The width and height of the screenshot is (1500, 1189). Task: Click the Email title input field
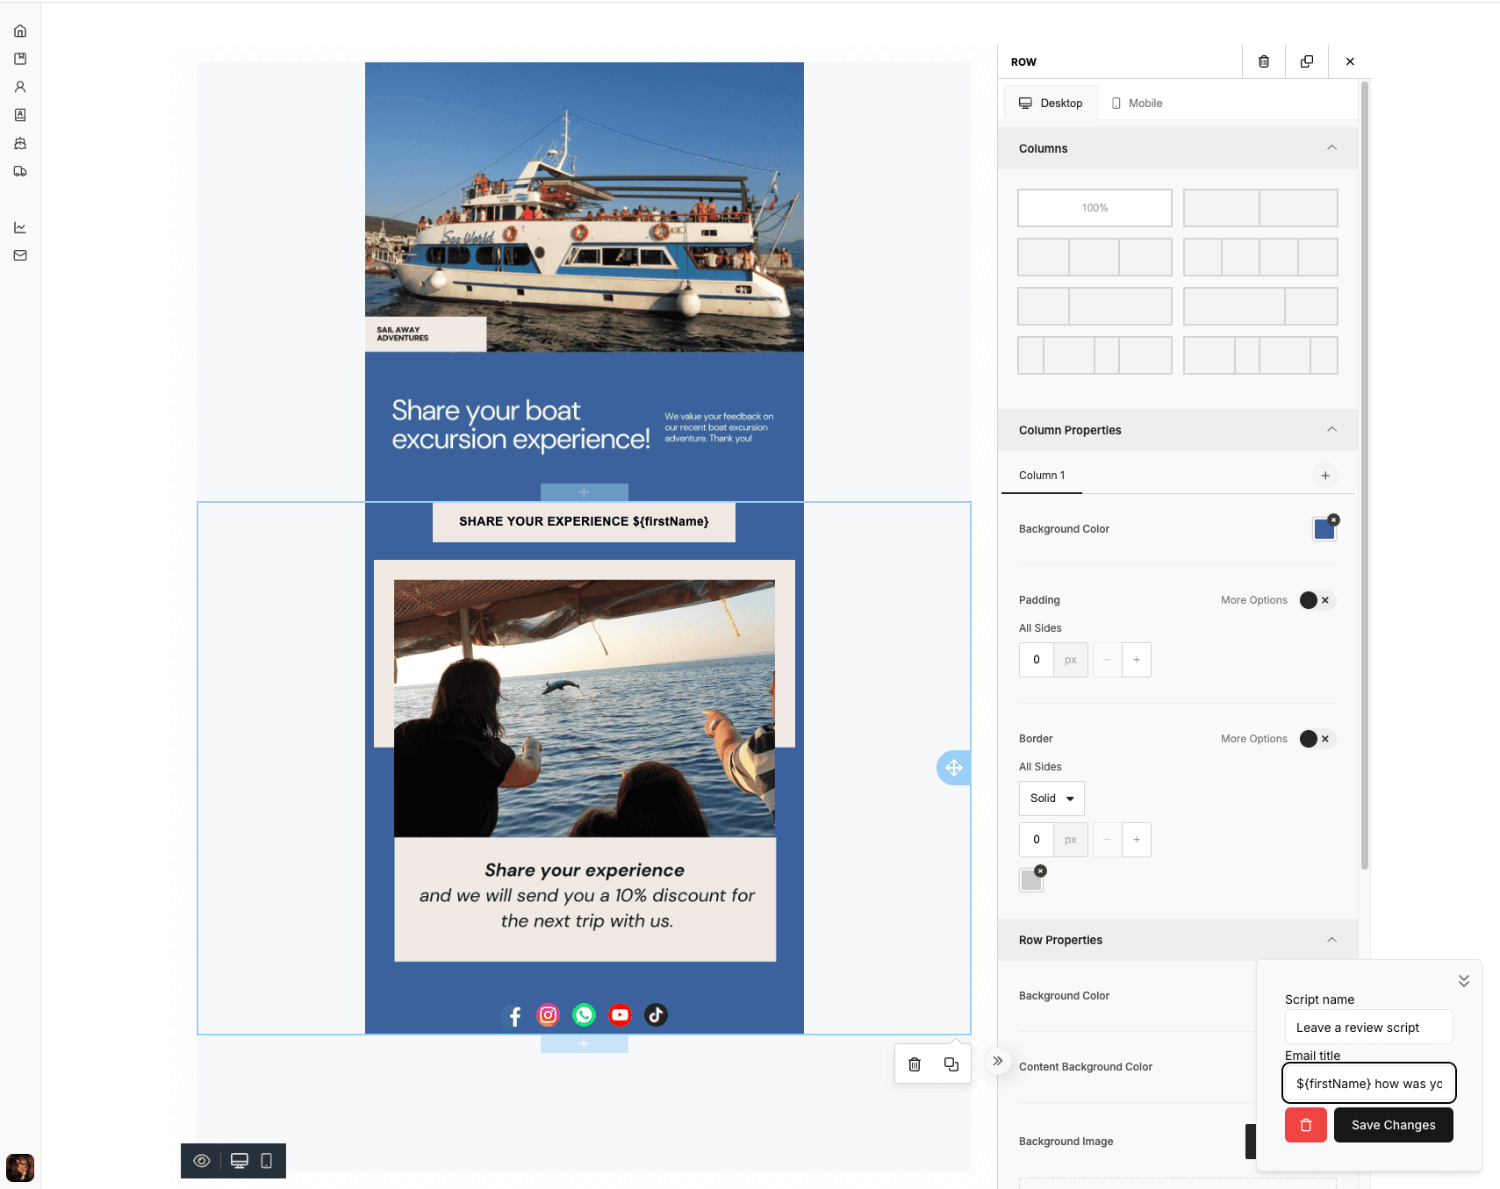tap(1369, 1084)
